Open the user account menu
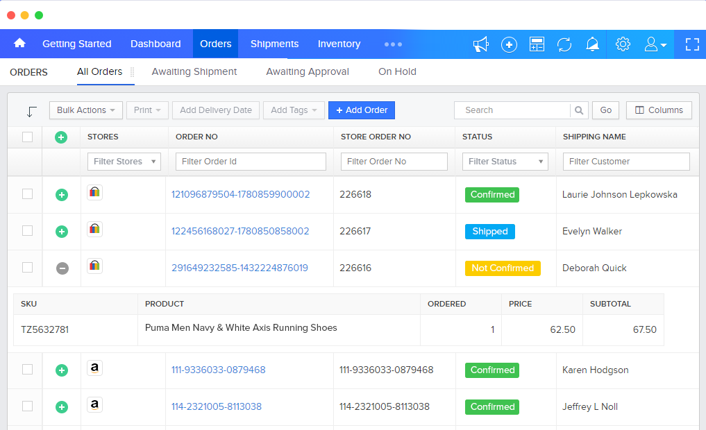Viewport: 706px width, 430px height. (x=655, y=44)
